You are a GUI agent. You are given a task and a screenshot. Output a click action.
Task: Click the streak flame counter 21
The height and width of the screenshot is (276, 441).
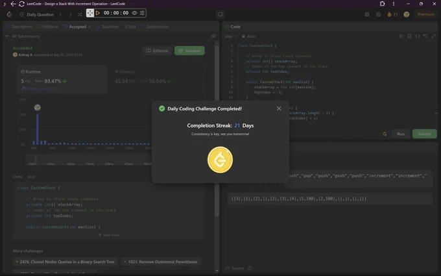392,14
